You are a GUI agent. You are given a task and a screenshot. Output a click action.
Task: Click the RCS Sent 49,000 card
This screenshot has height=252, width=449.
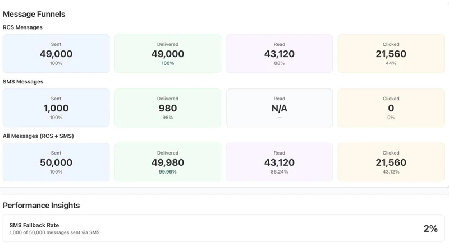[56, 54]
